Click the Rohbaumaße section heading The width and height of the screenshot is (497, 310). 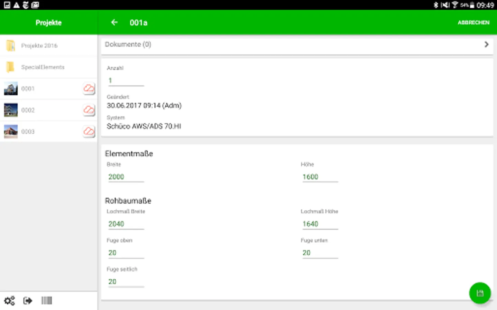(x=128, y=201)
